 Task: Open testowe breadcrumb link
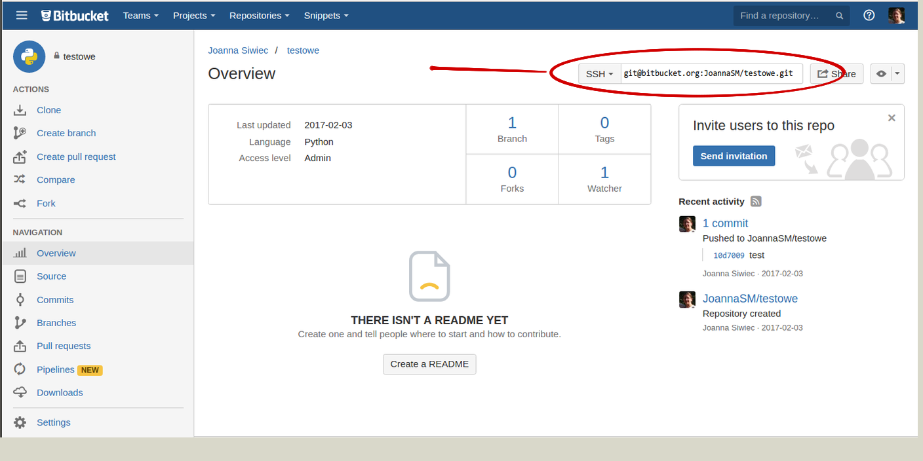click(303, 50)
